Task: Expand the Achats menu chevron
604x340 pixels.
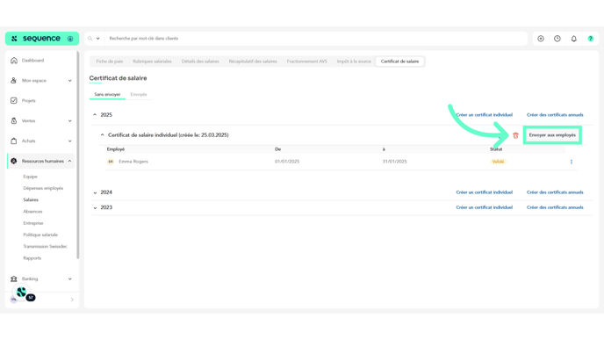Action: pyautogui.click(x=69, y=141)
